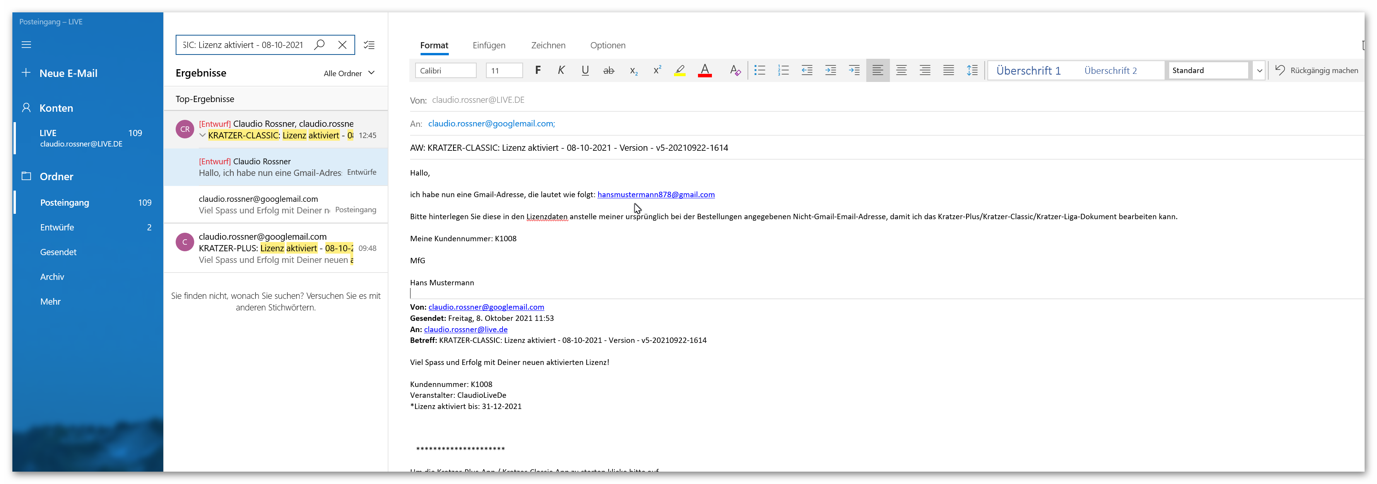1377x484 pixels.
Task: Click the Rückgängig machen button
Action: pyautogui.click(x=1317, y=70)
